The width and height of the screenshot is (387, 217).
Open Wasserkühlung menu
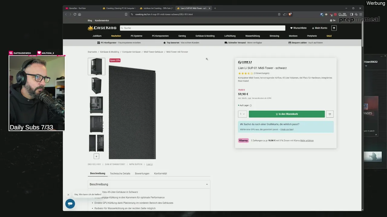click(x=252, y=36)
